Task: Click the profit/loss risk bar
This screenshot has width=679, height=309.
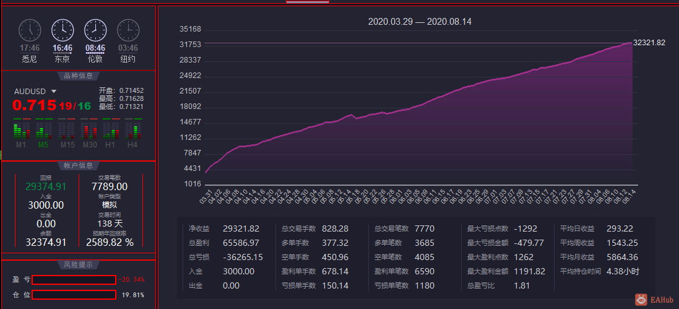Action: [74, 279]
